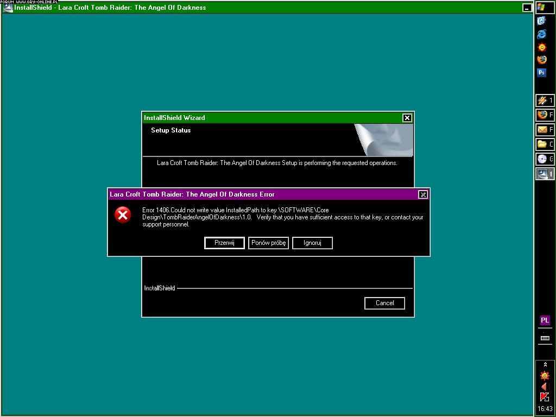Click the red error X icon
This screenshot has height=417, width=556.
point(123,214)
